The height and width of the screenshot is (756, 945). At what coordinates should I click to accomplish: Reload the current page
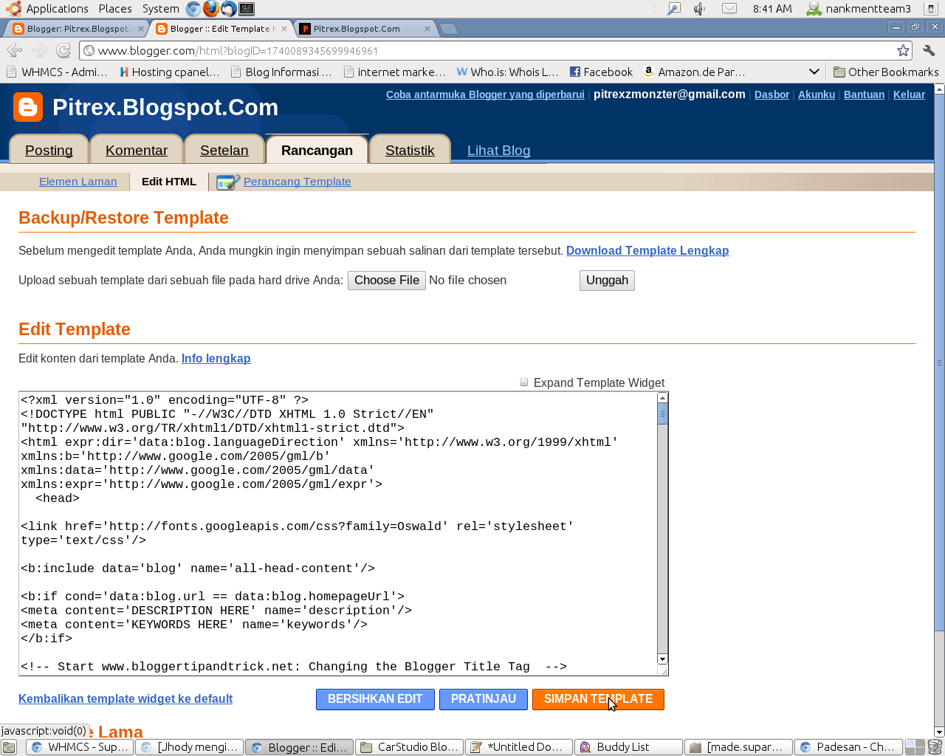(63, 50)
